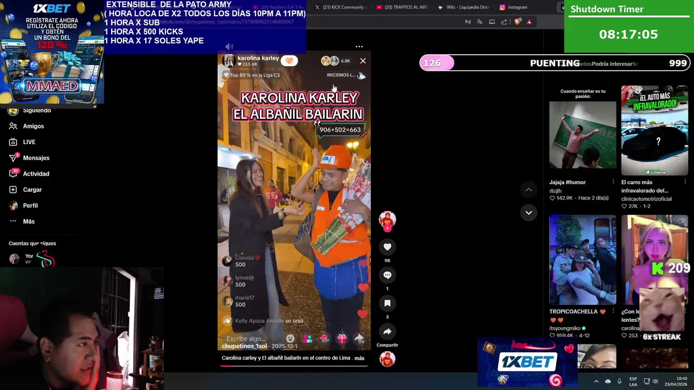This screenshot has height=390, width=694.
Task: Open options for TROPICOACHELLA video
Action: [613, 311]
